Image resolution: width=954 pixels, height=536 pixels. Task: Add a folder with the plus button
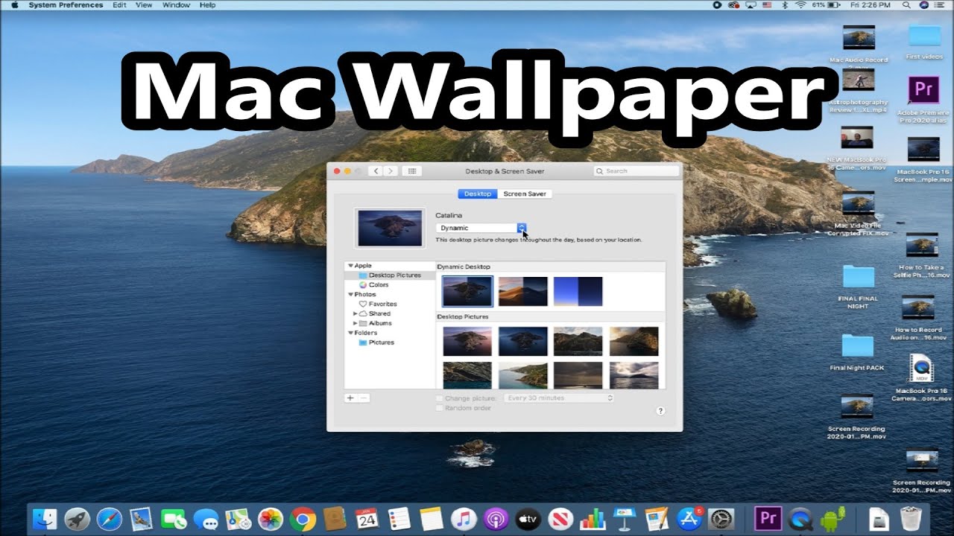coord(350,398)
